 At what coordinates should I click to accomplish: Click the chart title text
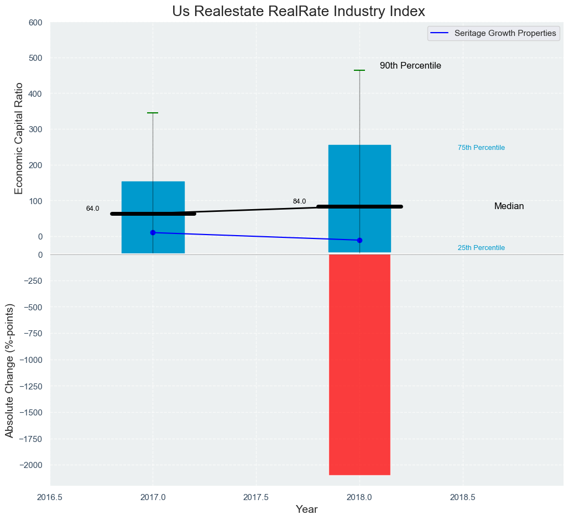298,11
